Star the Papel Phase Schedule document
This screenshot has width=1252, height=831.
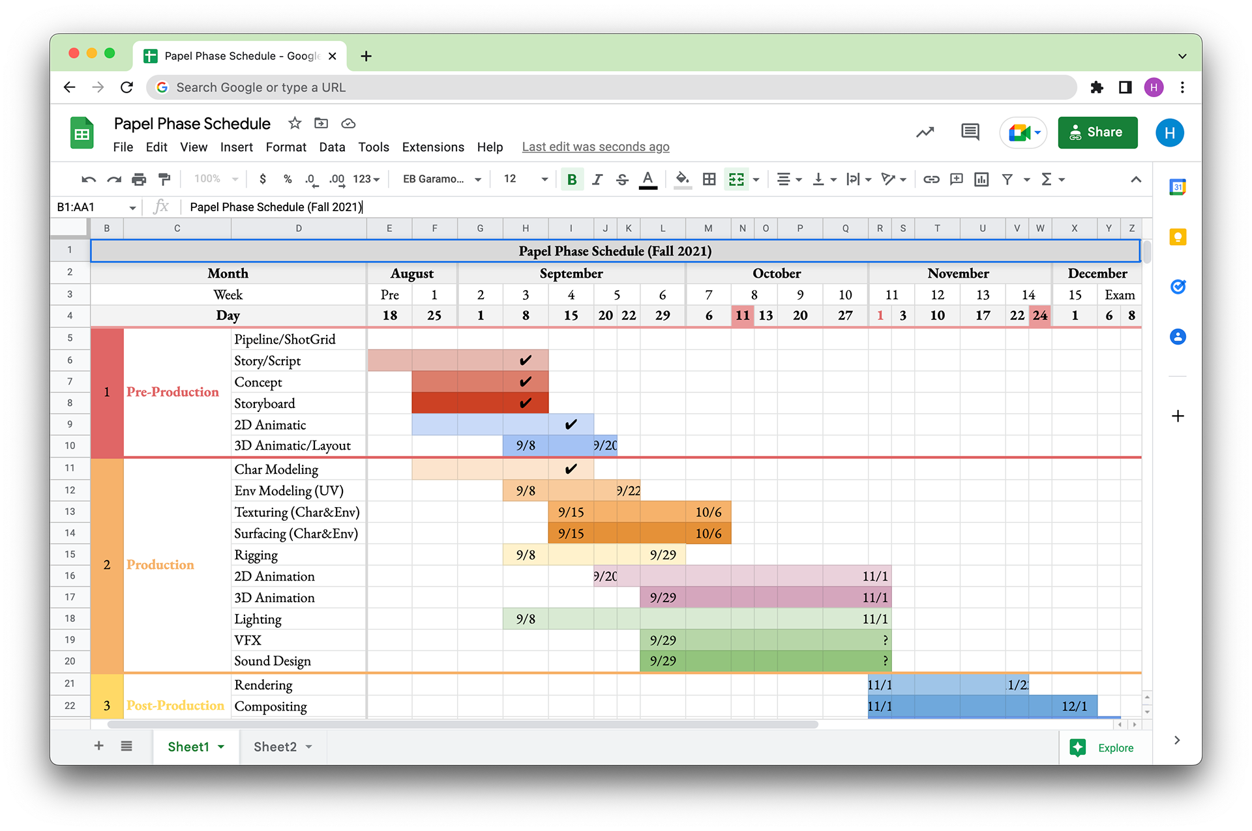tap(295, 123)
